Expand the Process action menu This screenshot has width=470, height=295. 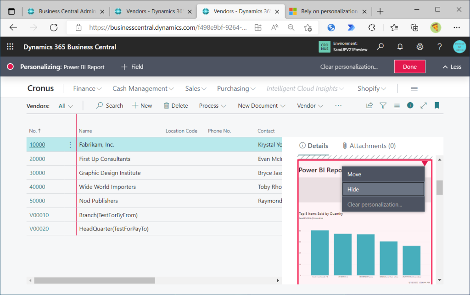point(213,106)
